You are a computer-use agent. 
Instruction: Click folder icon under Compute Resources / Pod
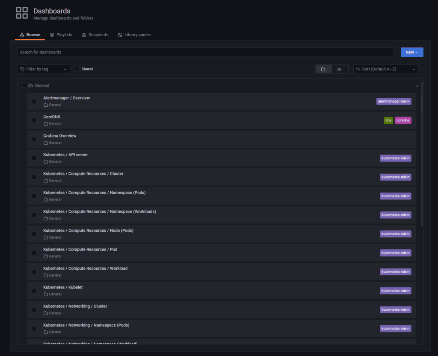(x=46, y=256)
